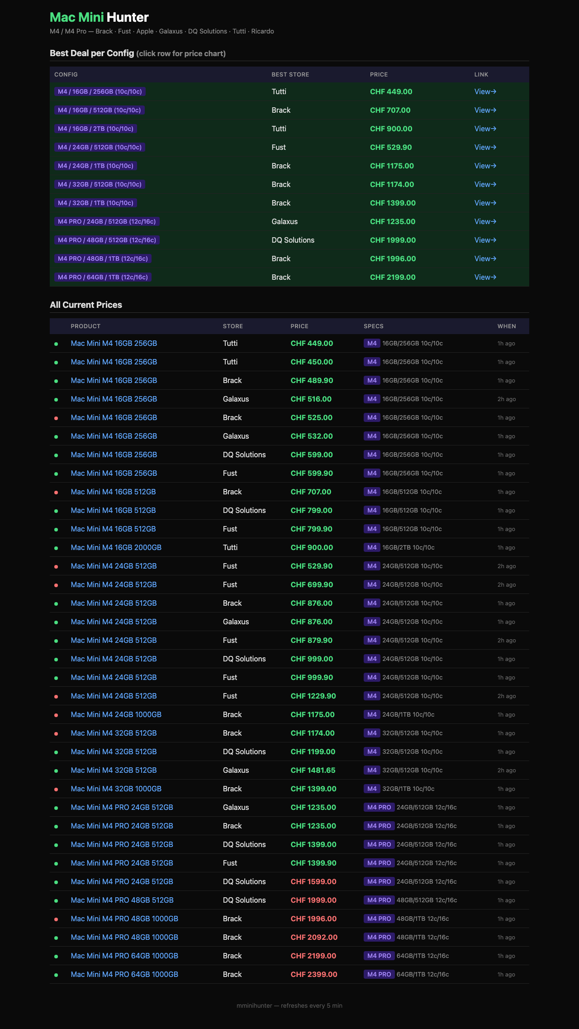
Task: Click the M4 PRO / 24GB / 512GB config badge
Action: point(107,221)
